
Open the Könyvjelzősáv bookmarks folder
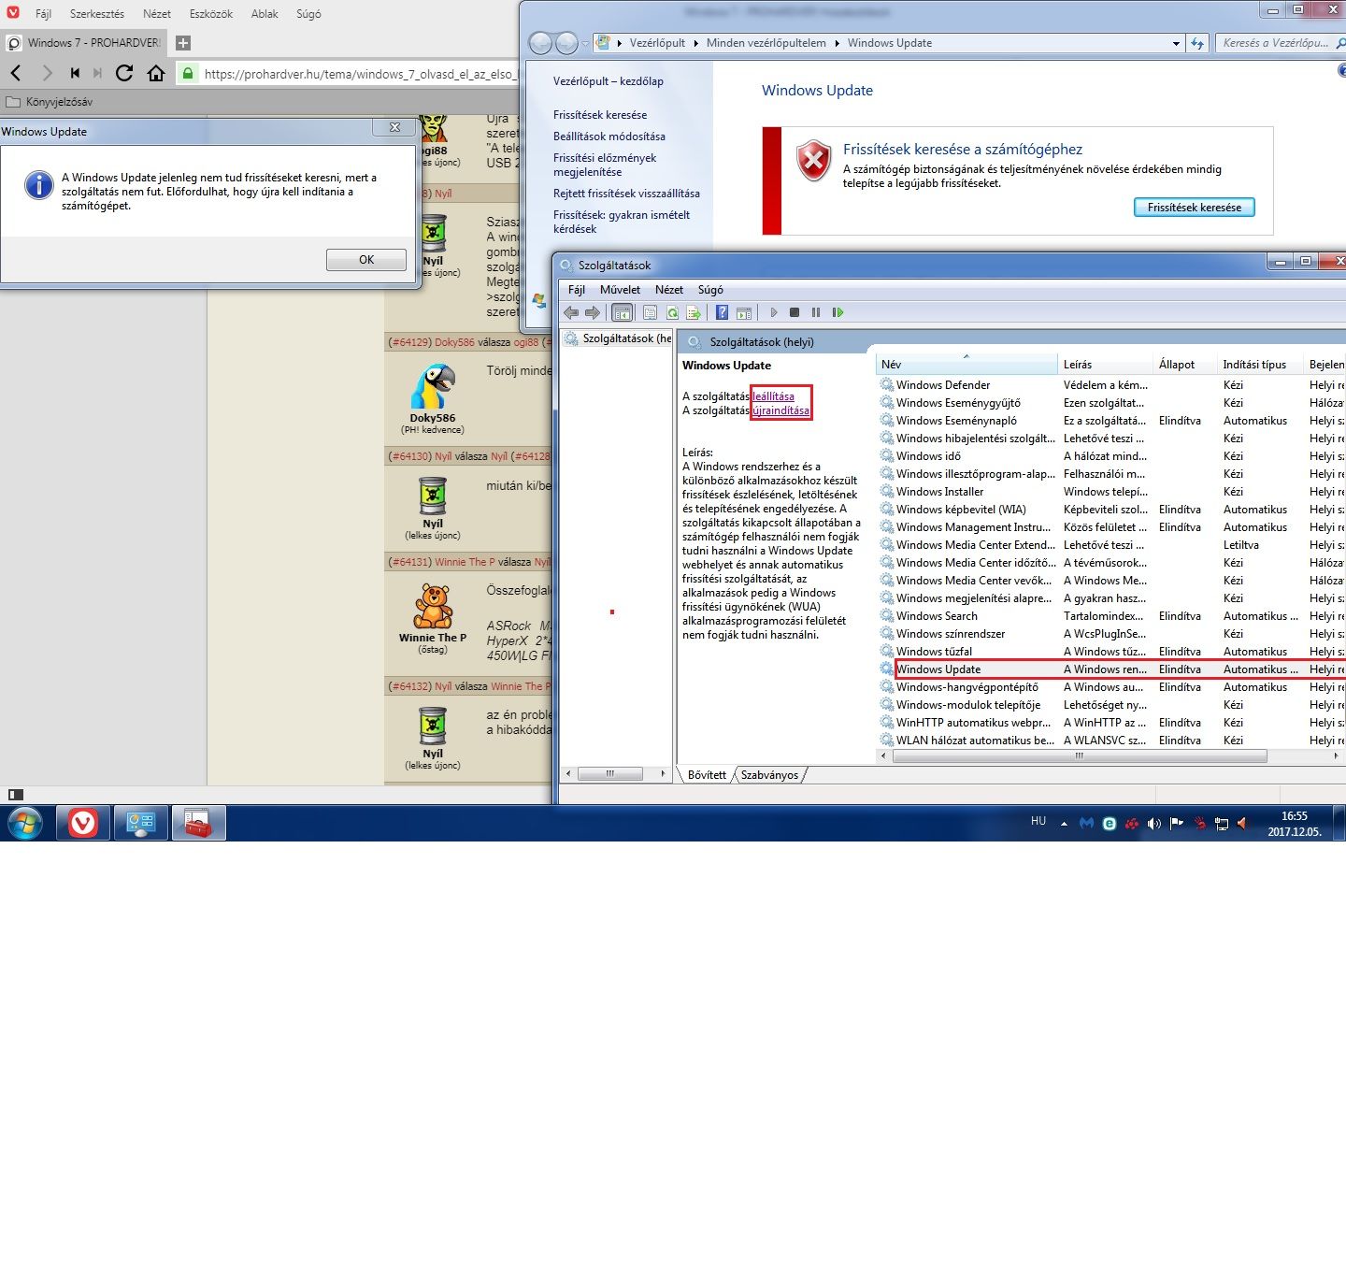(50, 102)
